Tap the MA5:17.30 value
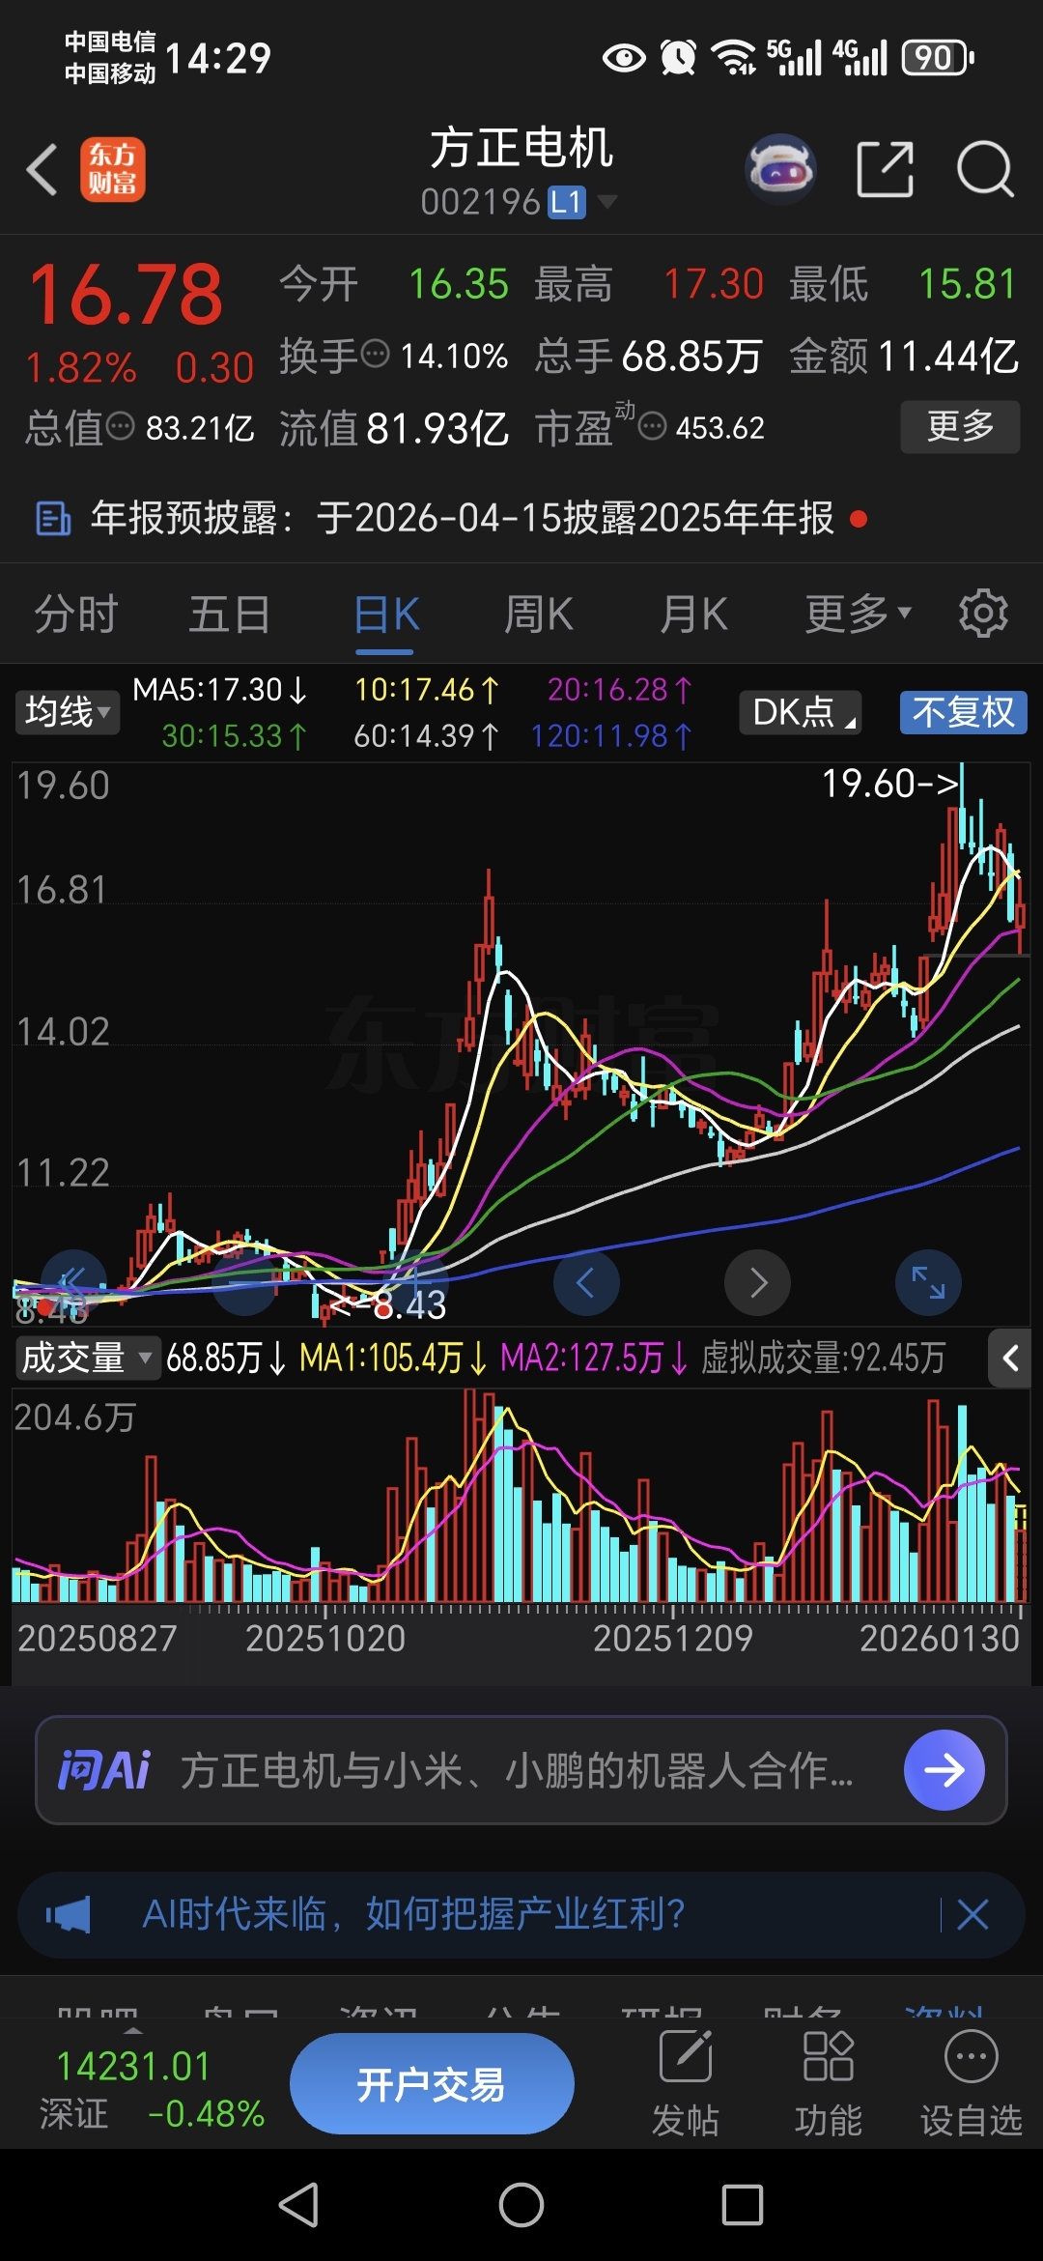 tap(219, 690)
